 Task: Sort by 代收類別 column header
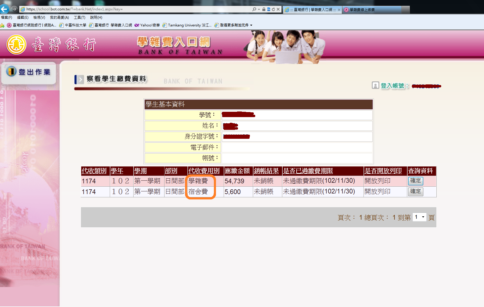pyautogui.click(x=94, y=171)
